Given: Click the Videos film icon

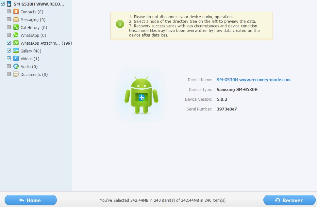Looking at the screenshot, I should [x=16, y=58].
